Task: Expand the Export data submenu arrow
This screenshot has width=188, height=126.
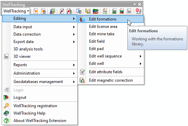Action: coord(74,42)
